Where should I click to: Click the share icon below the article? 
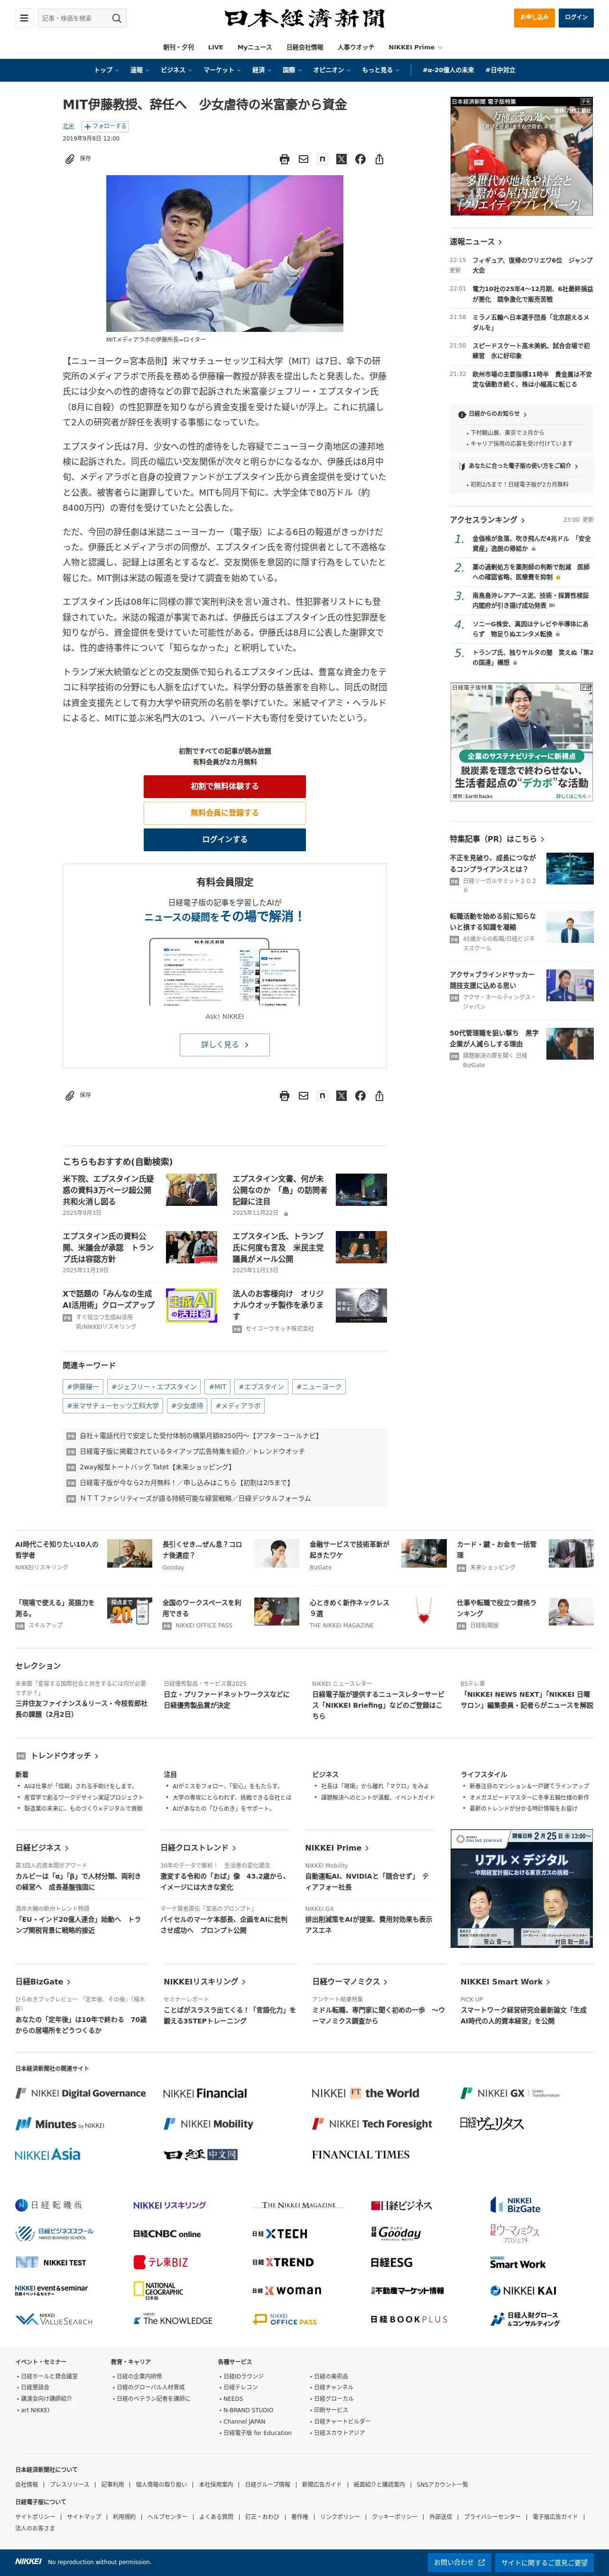379,1096
